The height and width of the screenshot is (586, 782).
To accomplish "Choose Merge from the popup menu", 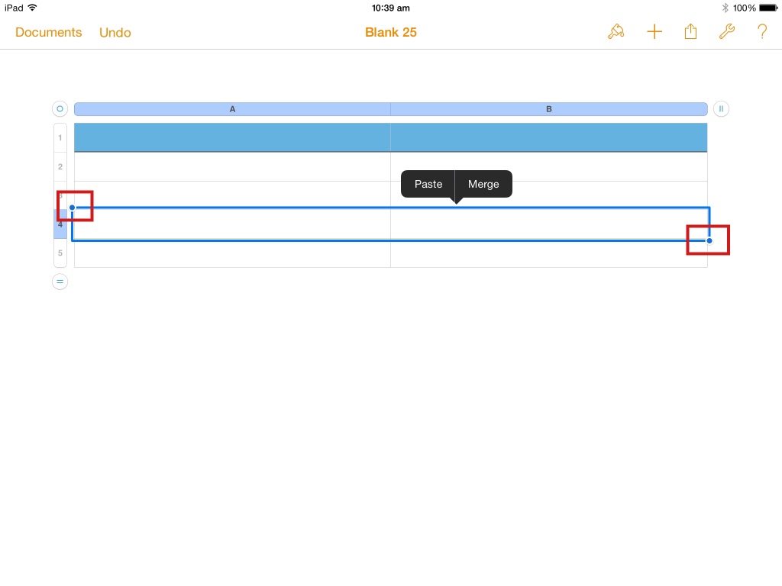I will (483, 184).
